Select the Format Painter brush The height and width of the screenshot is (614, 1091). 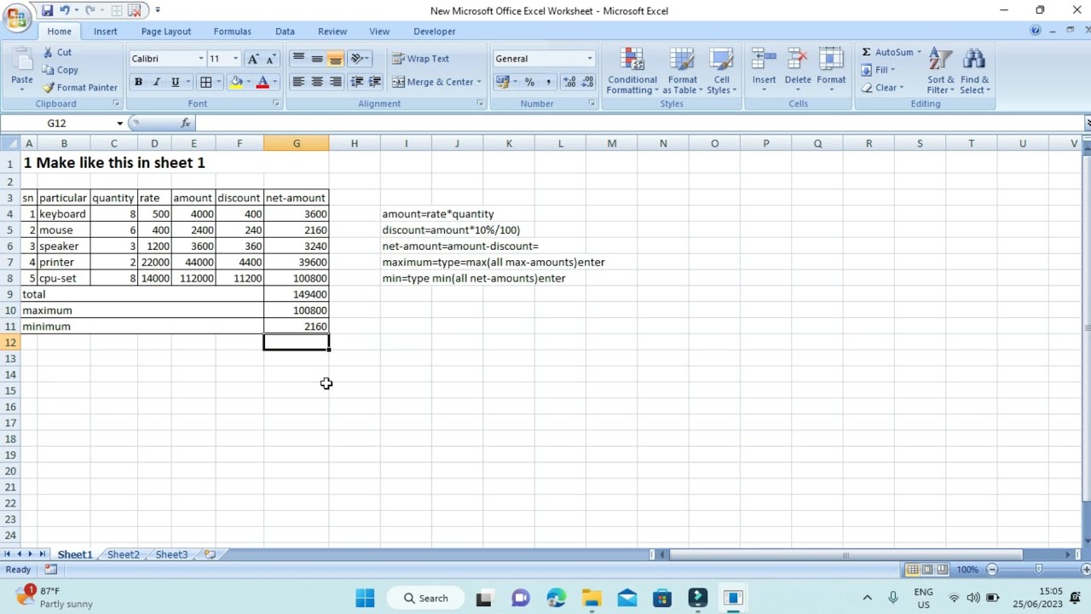pyautogui.click(x=49, y=87)
